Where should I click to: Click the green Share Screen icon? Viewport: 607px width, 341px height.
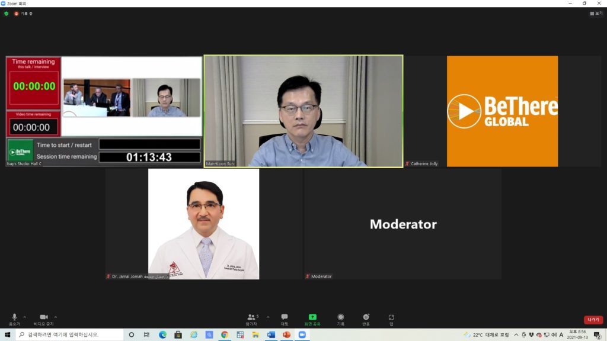[312, 317]
